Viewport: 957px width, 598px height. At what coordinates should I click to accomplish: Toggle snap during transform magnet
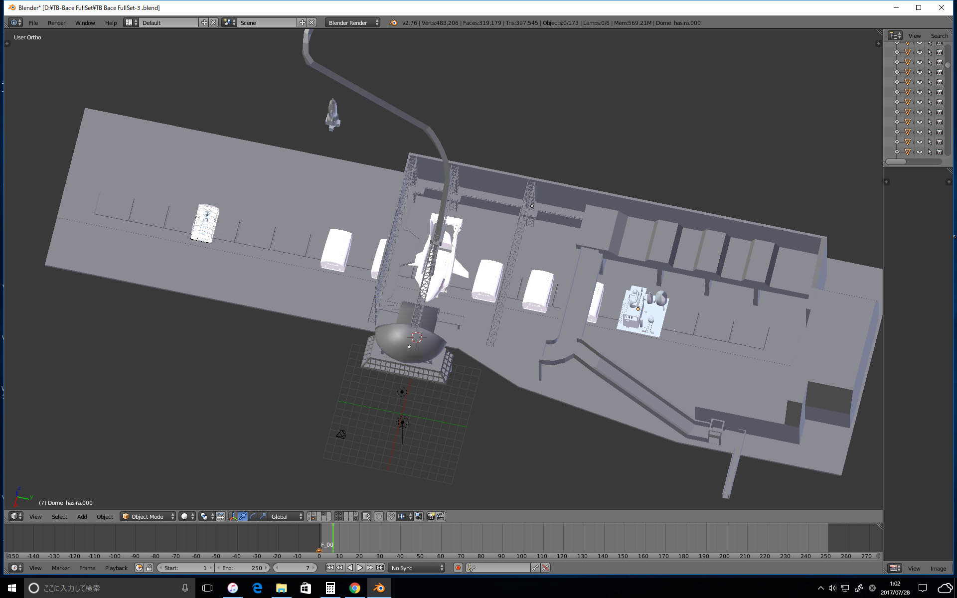[391, 516]
